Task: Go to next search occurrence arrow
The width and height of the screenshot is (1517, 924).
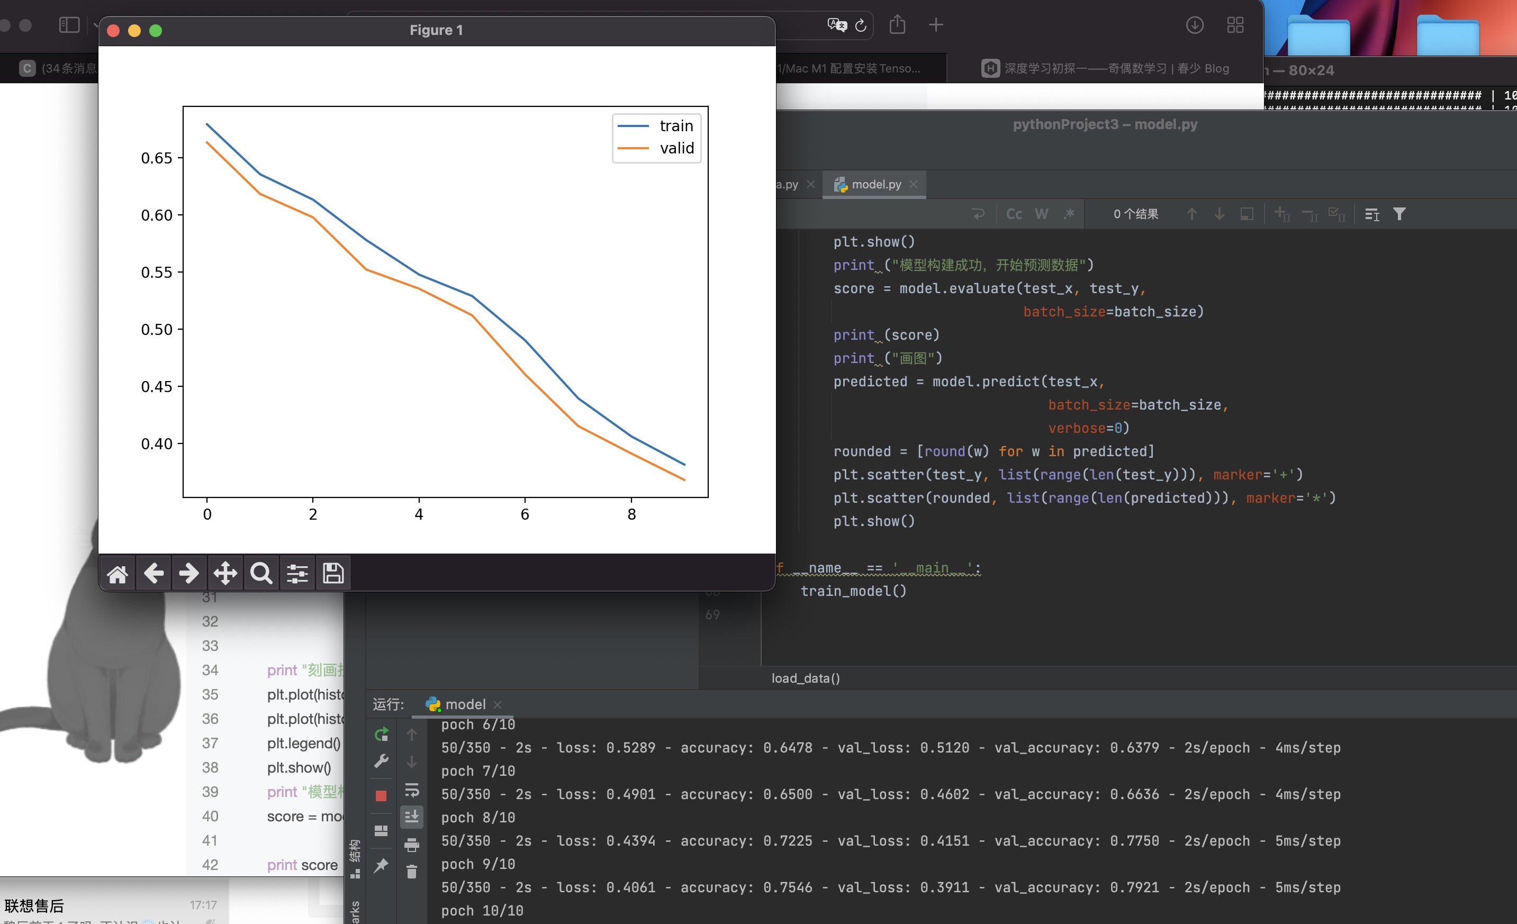Action: [x=1219, y=214]
